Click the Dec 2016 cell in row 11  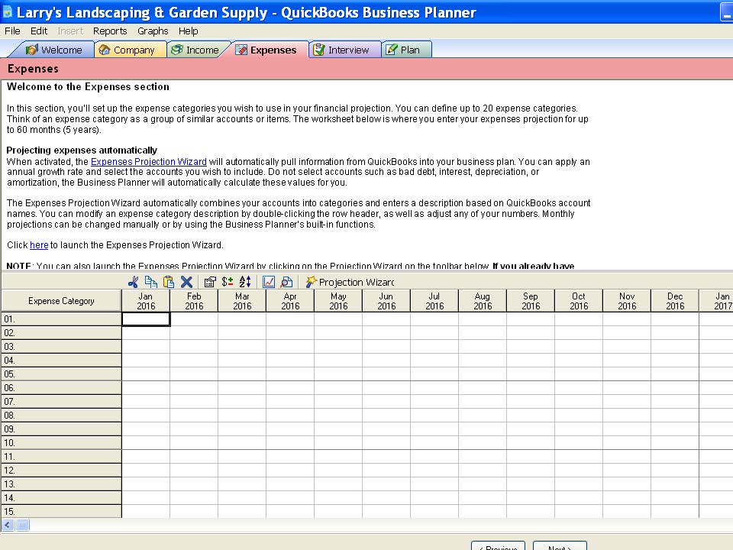pyautogui.click(x=675, y=457)
